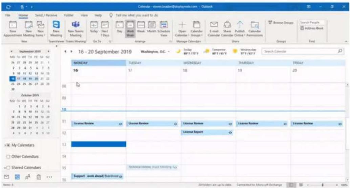Go to next month in date navigator
Screen dimensions: 350x188
click(48, 51)
